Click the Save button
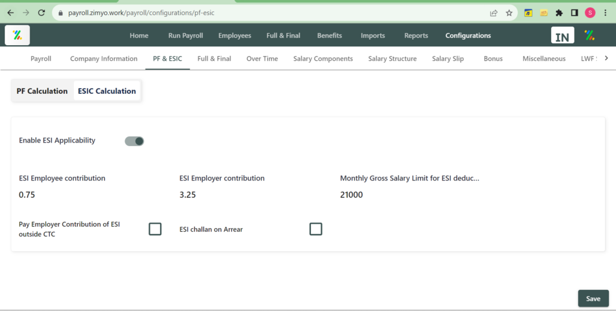This screenshot has width=616, height=311. point(593,298)
